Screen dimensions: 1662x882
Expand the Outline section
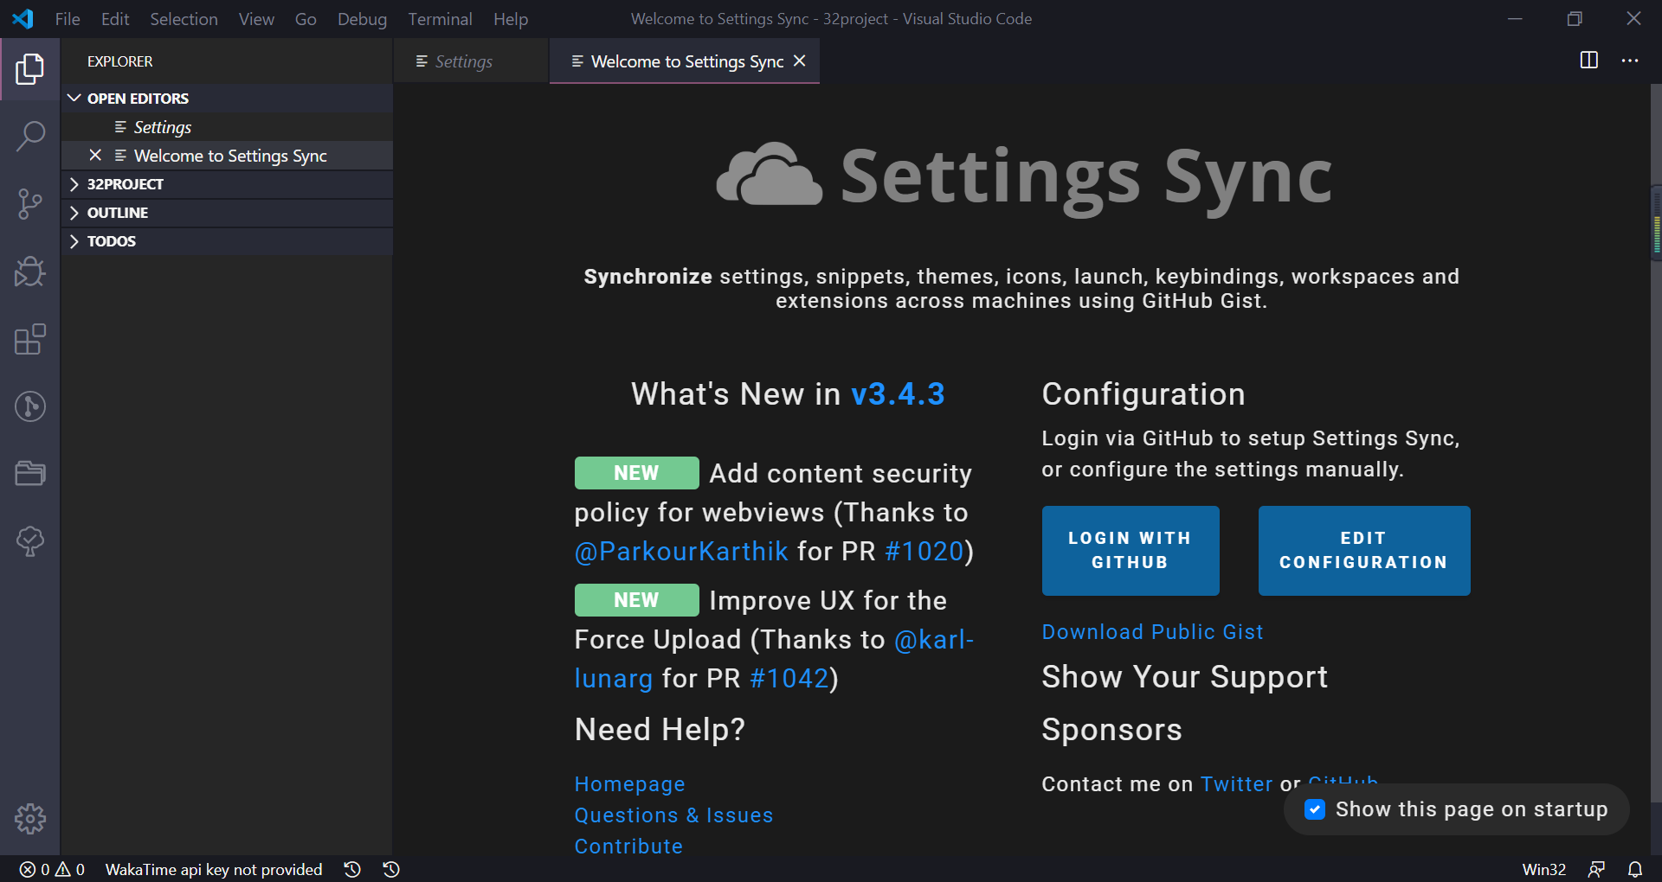pos(227,212)
